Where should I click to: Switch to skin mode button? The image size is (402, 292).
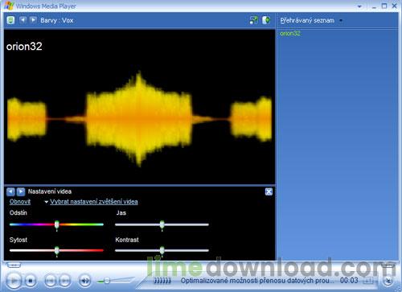[388, 281]
